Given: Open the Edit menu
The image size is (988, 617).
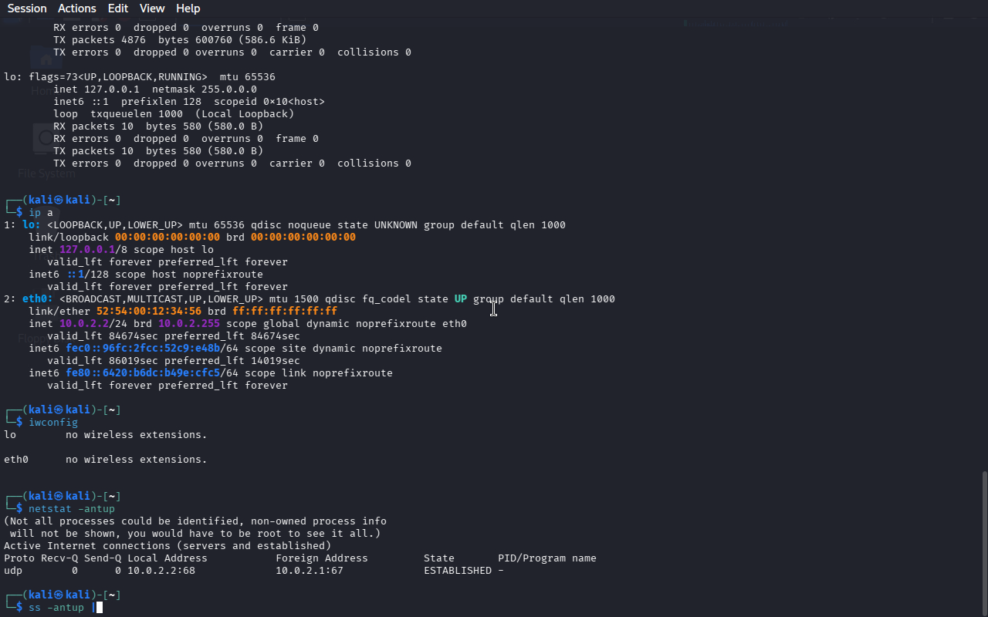Looking at the screenshot, I should pyautogui.click(x=118, y=8).
